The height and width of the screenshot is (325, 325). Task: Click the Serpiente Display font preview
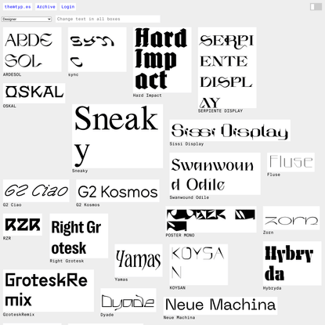tap(227, 67)
